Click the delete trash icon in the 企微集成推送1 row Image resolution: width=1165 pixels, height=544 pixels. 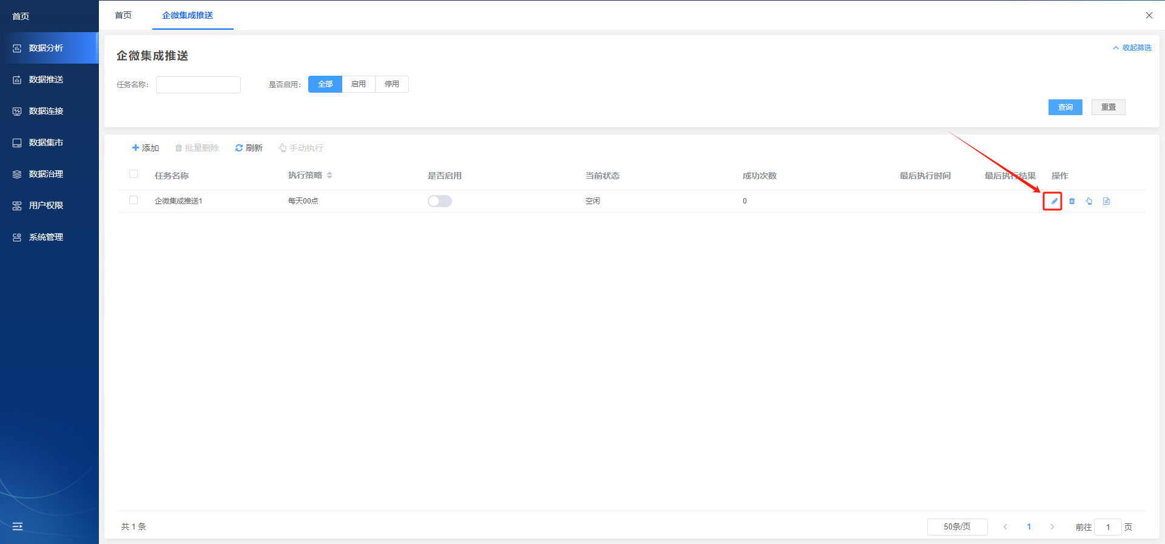pyautogui.click(x=1072, y=201)
